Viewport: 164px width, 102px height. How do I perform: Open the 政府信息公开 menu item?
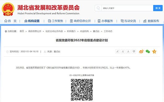(x=80, y=21)
